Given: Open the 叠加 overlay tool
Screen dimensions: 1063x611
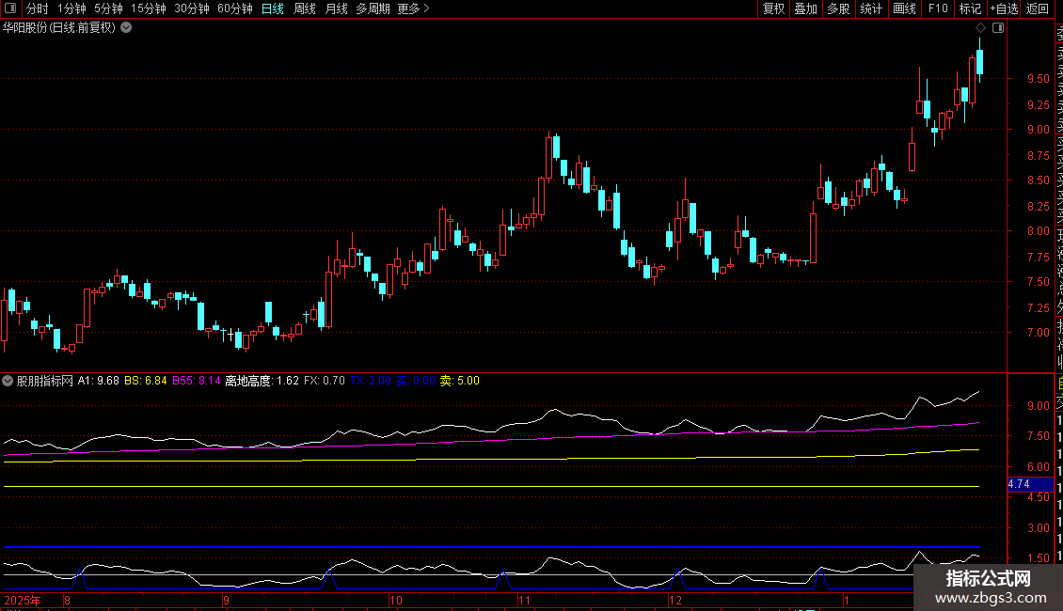Looking at the screenshot, I should 805,8.
